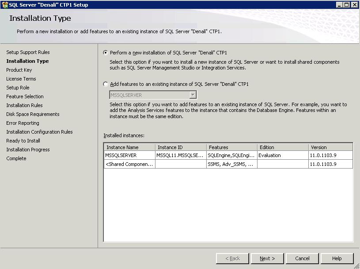Minimize the setup window
The image size is (360, 269).
(x=339, y=5)
